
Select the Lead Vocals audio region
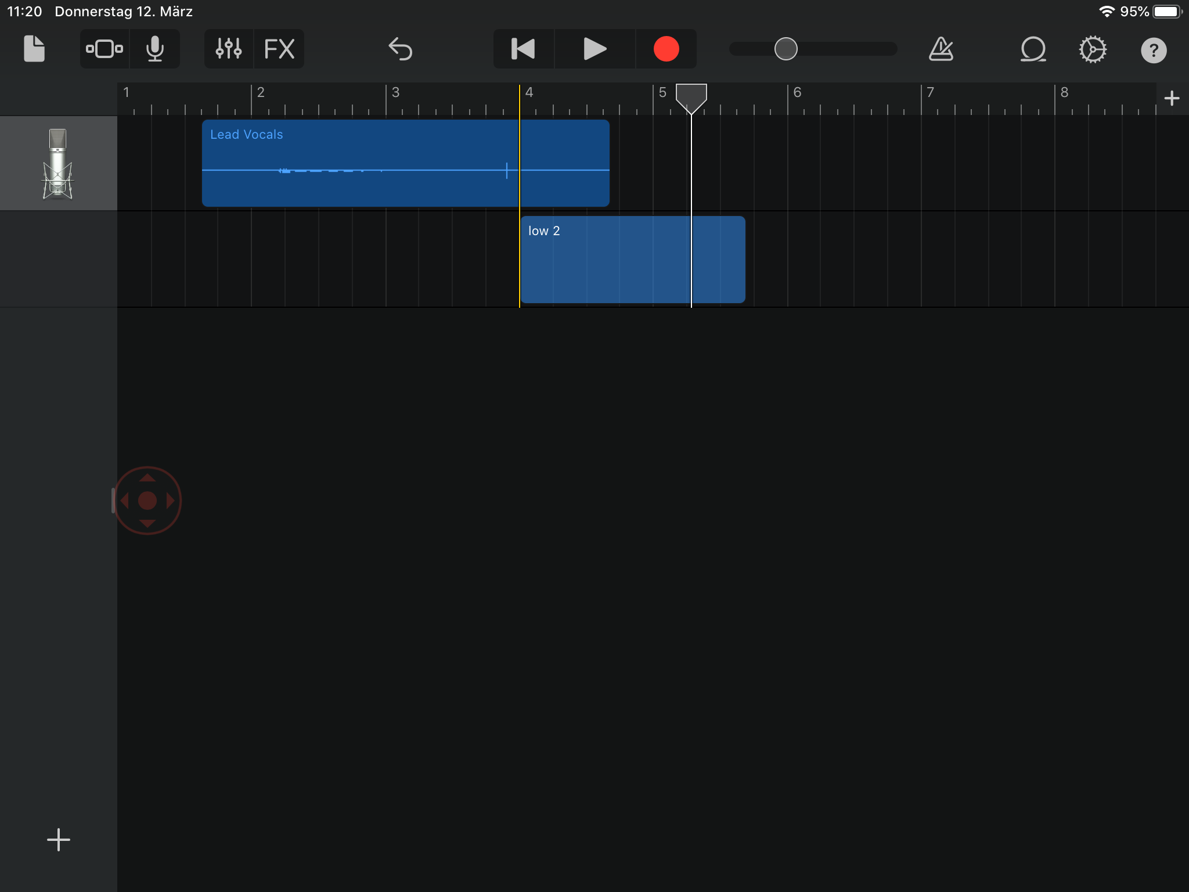coord(406,163)
